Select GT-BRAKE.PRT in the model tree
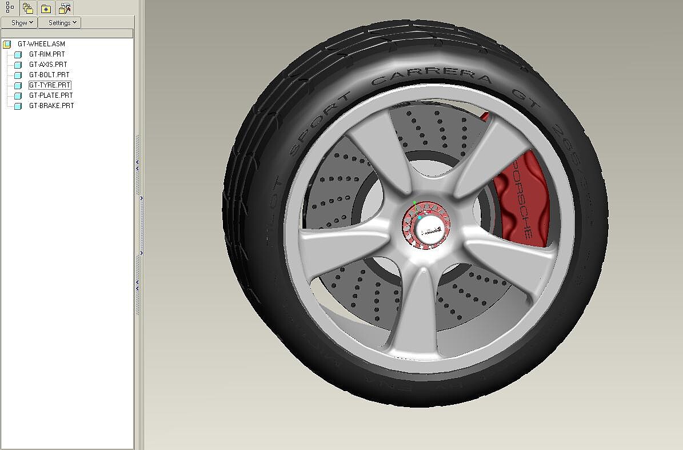 tap(51, 105)
